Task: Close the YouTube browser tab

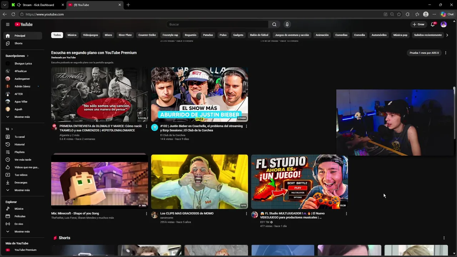Action: coord(120,5)
